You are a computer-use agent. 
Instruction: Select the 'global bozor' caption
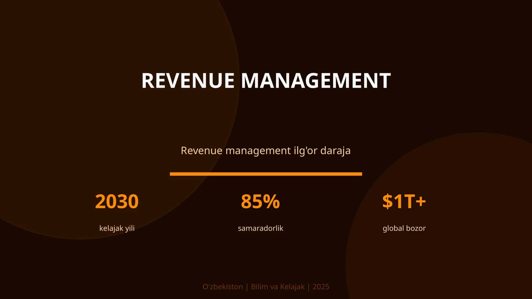point(404,228)
